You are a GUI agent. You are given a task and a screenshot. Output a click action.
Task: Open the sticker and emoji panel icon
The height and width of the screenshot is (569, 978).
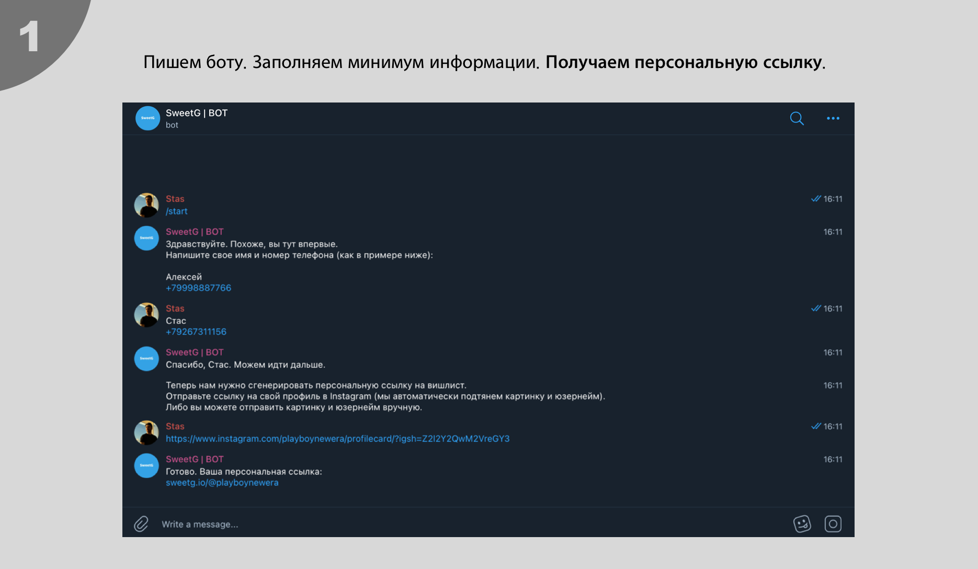point(802,524)
